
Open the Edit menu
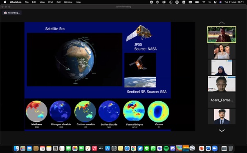[x=34, y=2]
